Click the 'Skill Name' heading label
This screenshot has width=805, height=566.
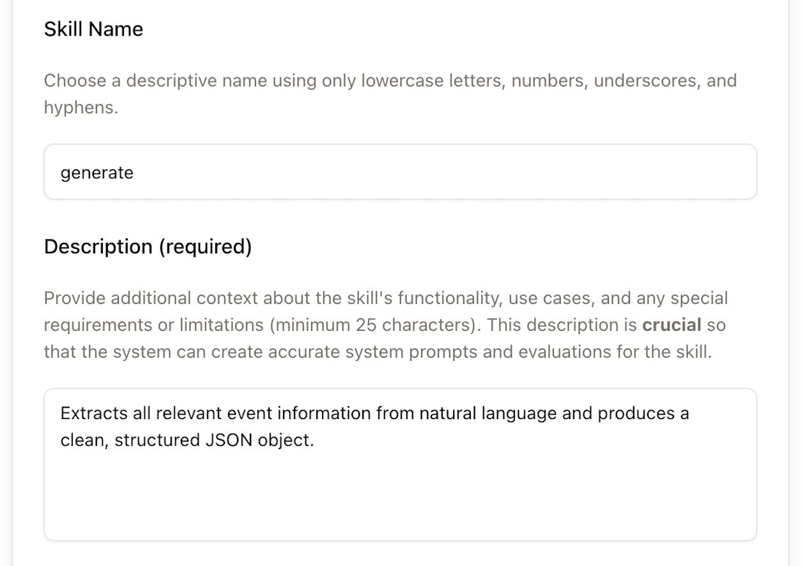click(93, 29)
